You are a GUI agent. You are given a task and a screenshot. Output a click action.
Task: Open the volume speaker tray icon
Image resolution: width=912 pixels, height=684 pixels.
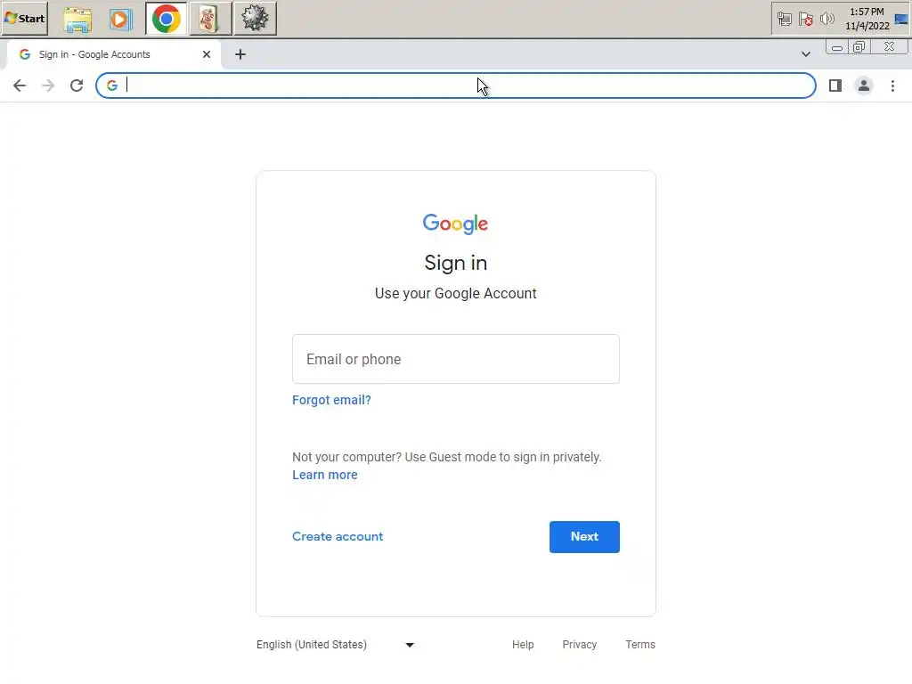(826, 20)
